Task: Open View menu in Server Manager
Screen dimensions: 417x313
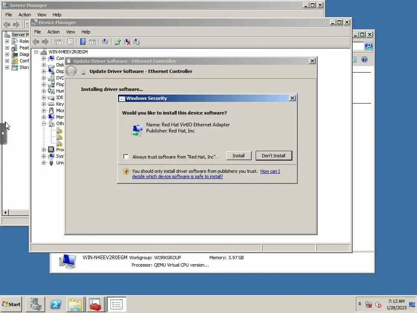Action: [42, 15]
